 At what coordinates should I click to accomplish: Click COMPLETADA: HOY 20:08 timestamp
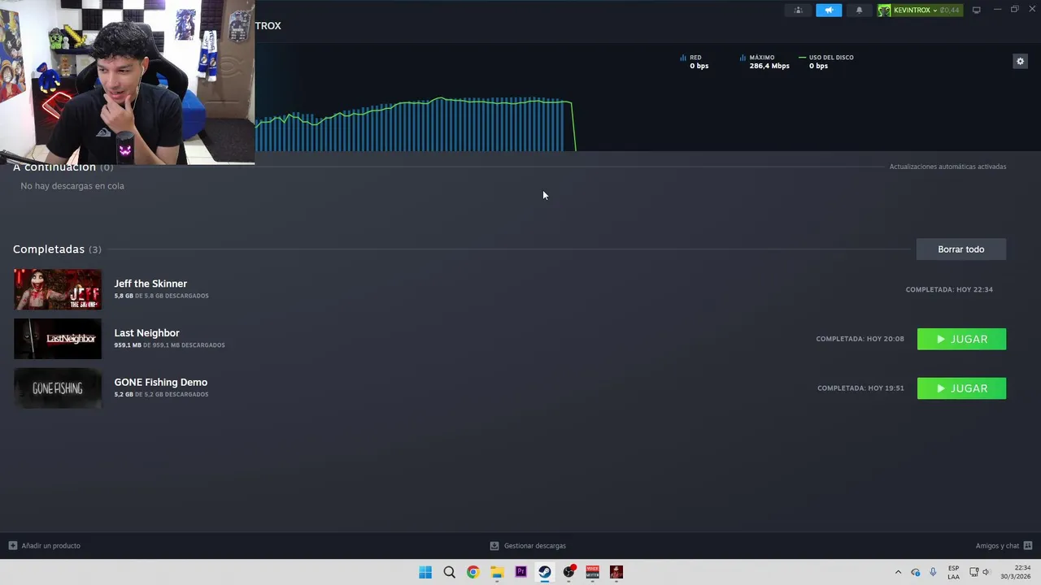coord(860,339)
